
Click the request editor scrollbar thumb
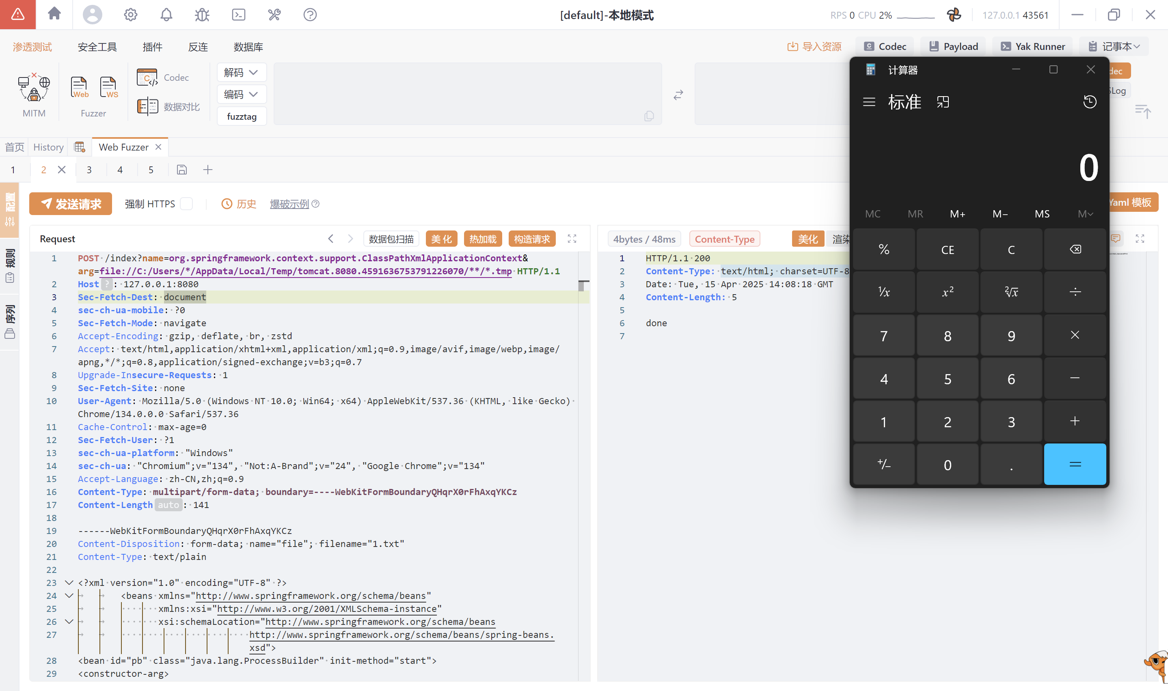coord(581,286)
